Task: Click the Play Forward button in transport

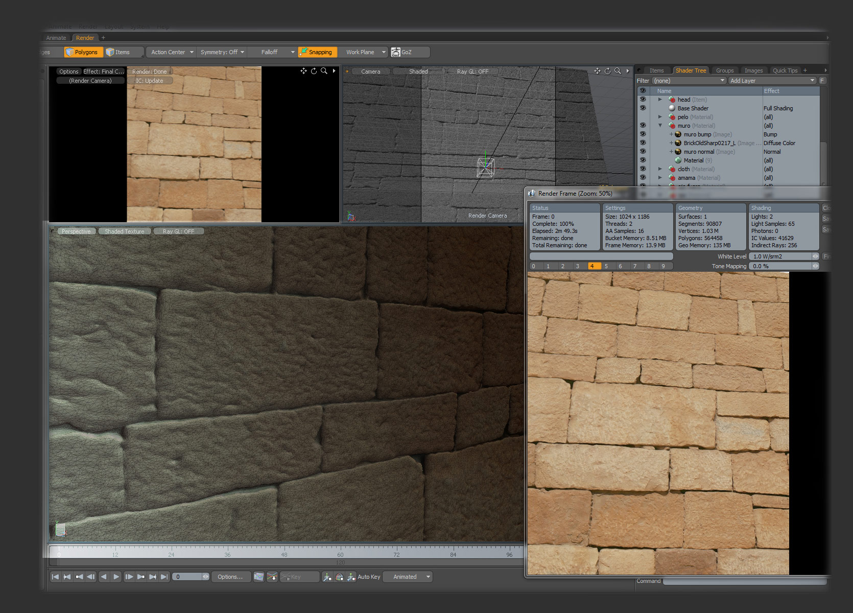Action: pos(116,577)
